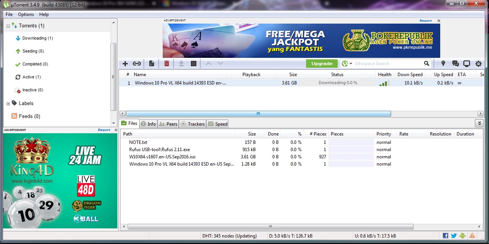Open the Facebook icon in status bar
This screenshot has height=244, width=489.
[445, 236]
